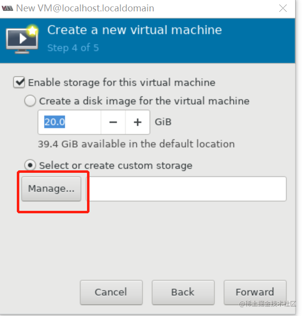This screenshot has height=316, width=305.
Task: Click the virt-manager logo in title bar
Action: coord(7,8)
